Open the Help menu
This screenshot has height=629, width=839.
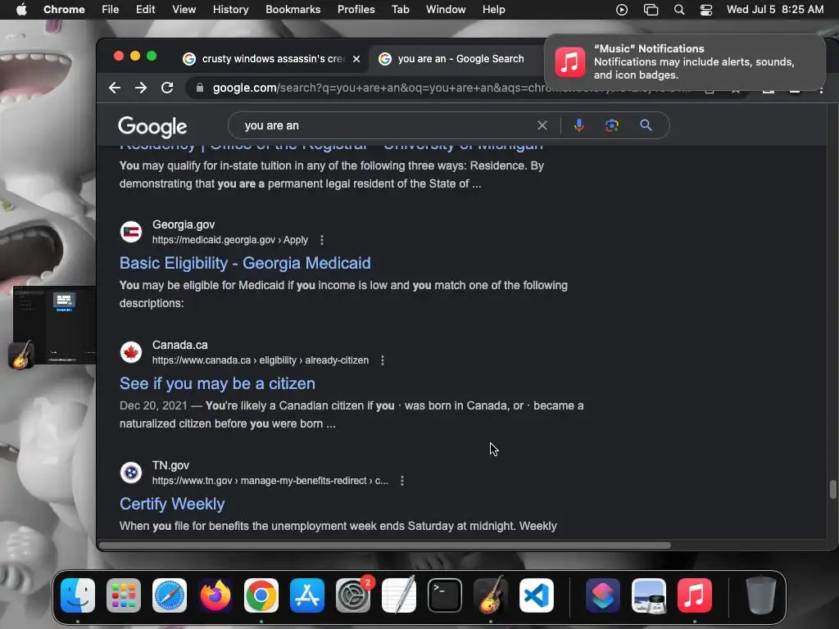[x=493, y=10]
